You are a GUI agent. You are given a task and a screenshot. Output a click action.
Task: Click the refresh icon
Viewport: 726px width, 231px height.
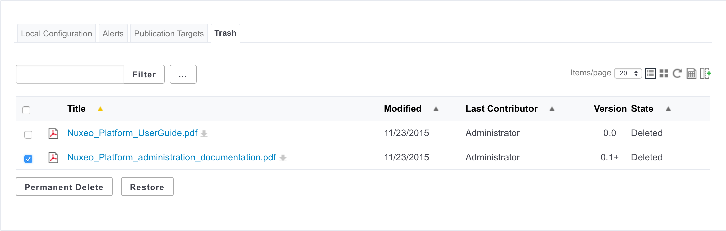(677, 73)
